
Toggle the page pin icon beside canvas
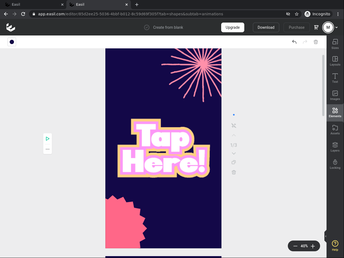coord(234,126)
